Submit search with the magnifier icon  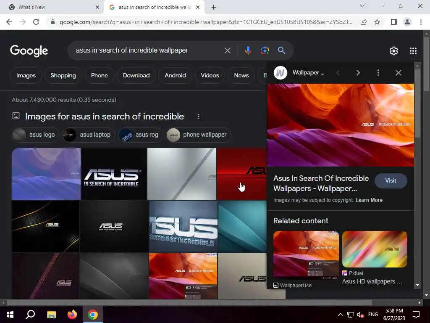(281, 50)
